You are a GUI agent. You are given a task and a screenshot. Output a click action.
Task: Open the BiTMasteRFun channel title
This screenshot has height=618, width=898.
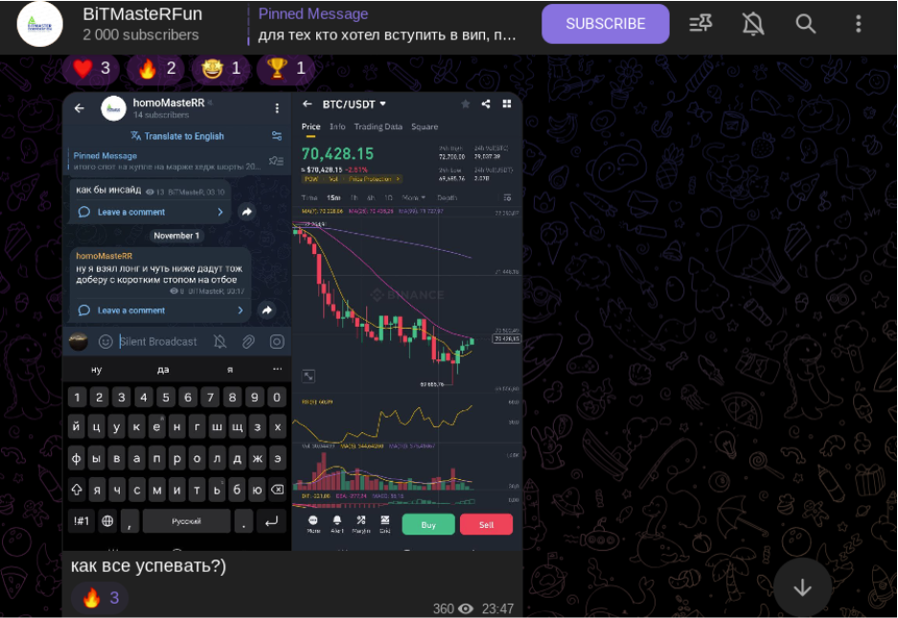143,13
